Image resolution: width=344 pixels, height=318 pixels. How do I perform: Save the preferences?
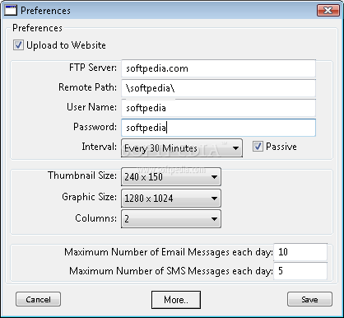309,299
